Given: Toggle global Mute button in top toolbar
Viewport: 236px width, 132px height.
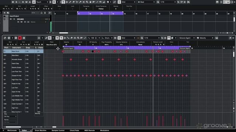Looking at the screenshot, I should tap(13, 2).
